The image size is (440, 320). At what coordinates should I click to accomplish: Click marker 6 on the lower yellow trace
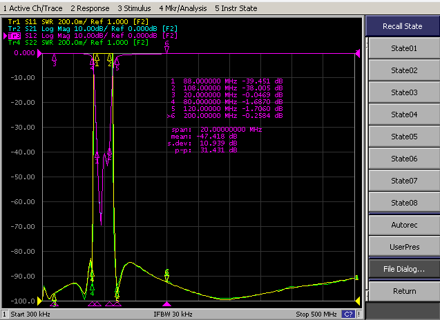(x=166, y=276)
